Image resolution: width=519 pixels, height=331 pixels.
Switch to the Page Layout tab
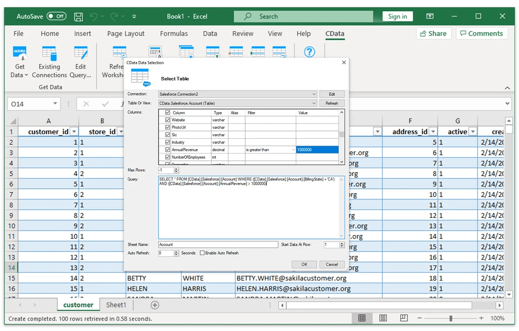[x=126, y=33]
